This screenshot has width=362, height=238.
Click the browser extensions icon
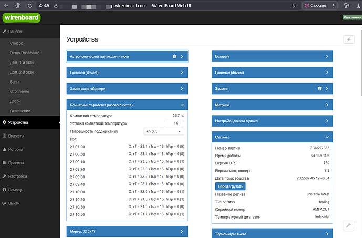(347, 6)
